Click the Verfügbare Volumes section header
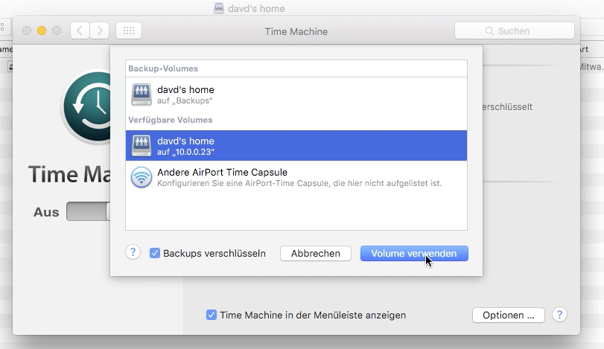The height and width of the screenshot is (349, 604). click(171, 120)
